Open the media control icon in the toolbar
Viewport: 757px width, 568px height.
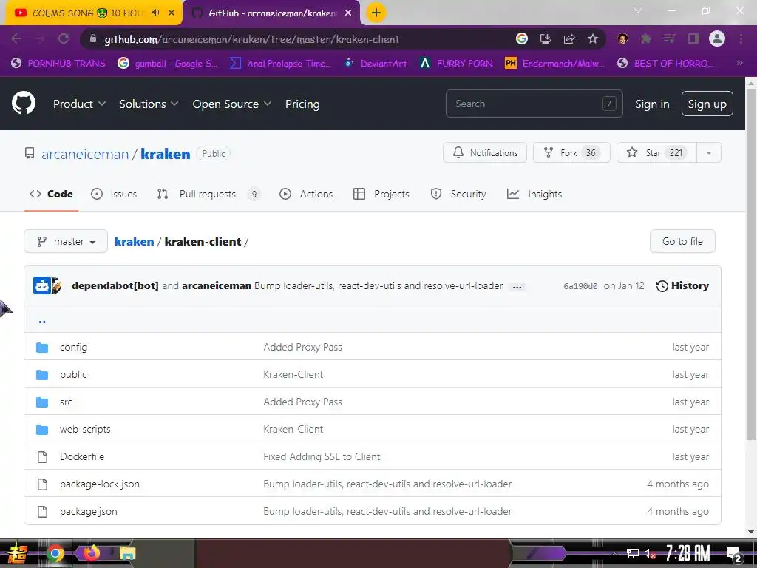(670, 38)
